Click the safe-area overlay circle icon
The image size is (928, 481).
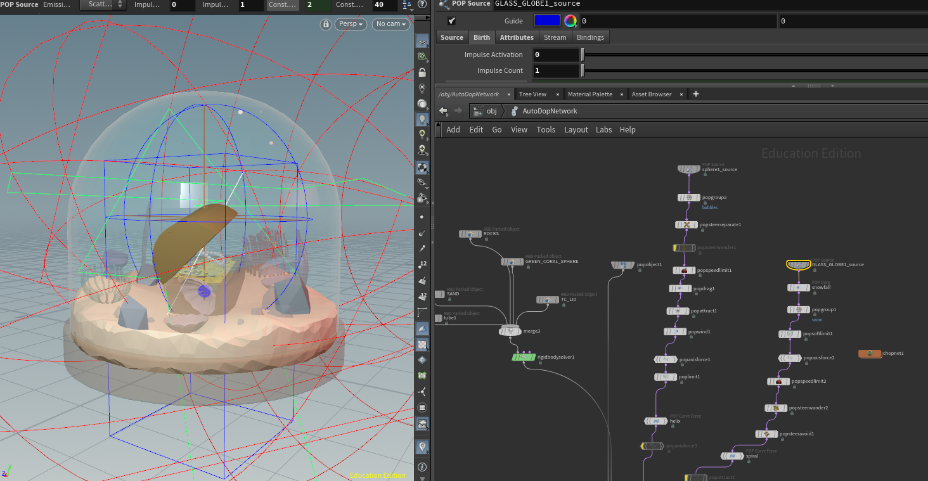[422, 407]
